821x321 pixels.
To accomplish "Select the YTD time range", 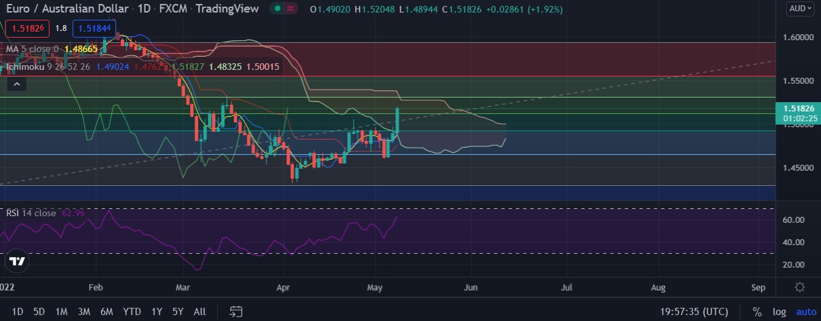I will pyautogui.click(x=131, y=312).
